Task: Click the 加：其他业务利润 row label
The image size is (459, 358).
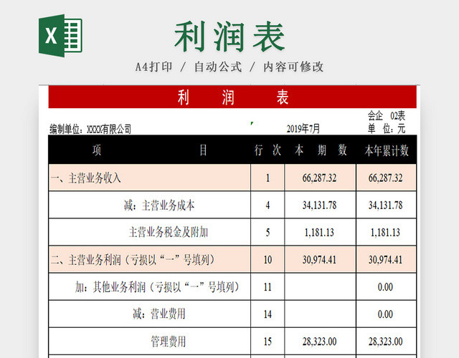Action: [x=157, y=287]
